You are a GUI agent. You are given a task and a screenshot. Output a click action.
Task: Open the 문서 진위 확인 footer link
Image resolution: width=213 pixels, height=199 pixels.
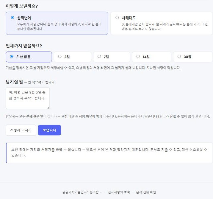pos(146,192)
